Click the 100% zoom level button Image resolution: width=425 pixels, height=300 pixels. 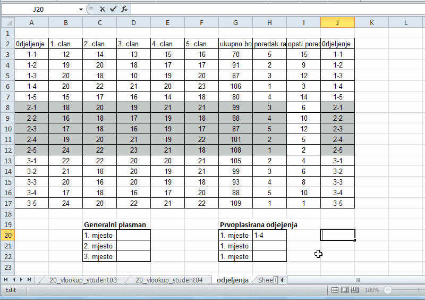point(372,290)
